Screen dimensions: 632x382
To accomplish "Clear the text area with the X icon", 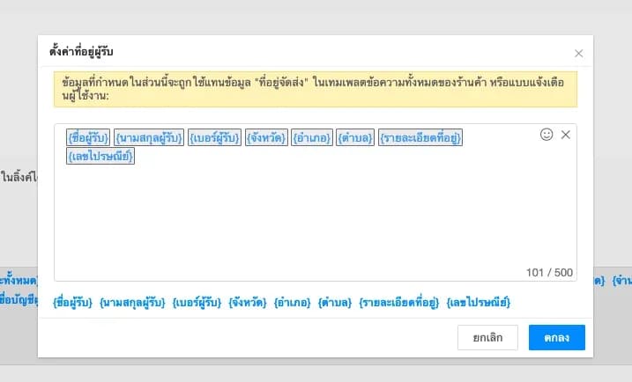I will [x=566, y=135].
